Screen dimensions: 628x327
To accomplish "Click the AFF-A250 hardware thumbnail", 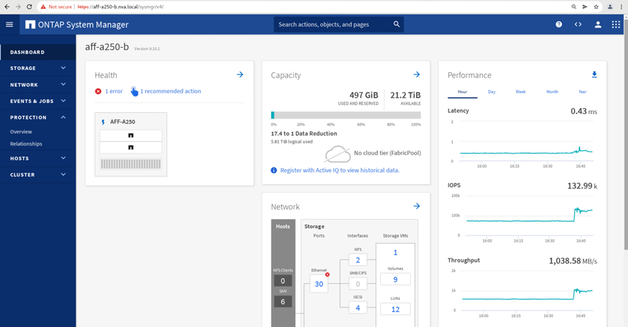I will click(131, 144).
